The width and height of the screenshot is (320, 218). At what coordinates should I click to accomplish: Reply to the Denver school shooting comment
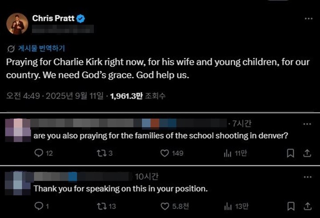[39, 153]
